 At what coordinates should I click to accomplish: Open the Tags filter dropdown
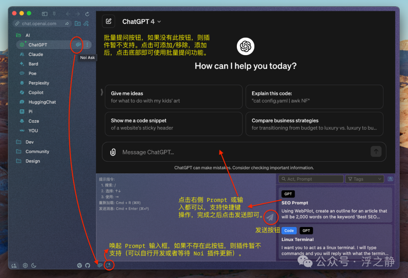coord(365,179)
